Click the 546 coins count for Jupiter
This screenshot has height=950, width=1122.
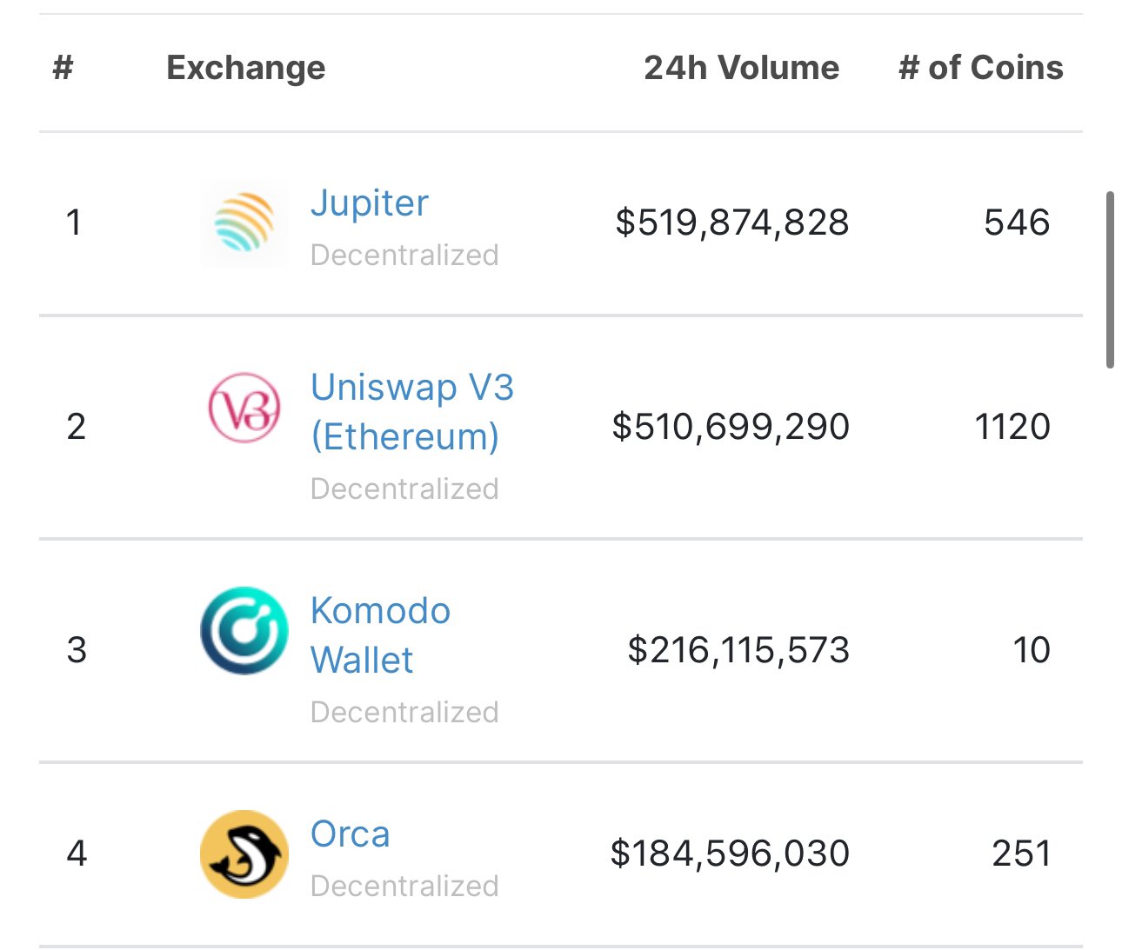pyautogui.click(x=1017, y=223)
